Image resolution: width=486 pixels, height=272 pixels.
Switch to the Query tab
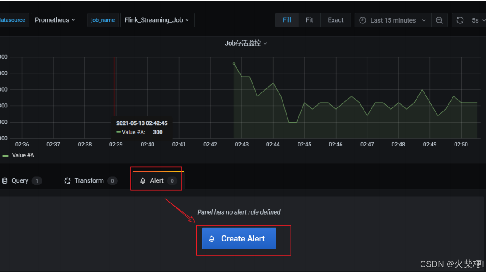point(22,180)
